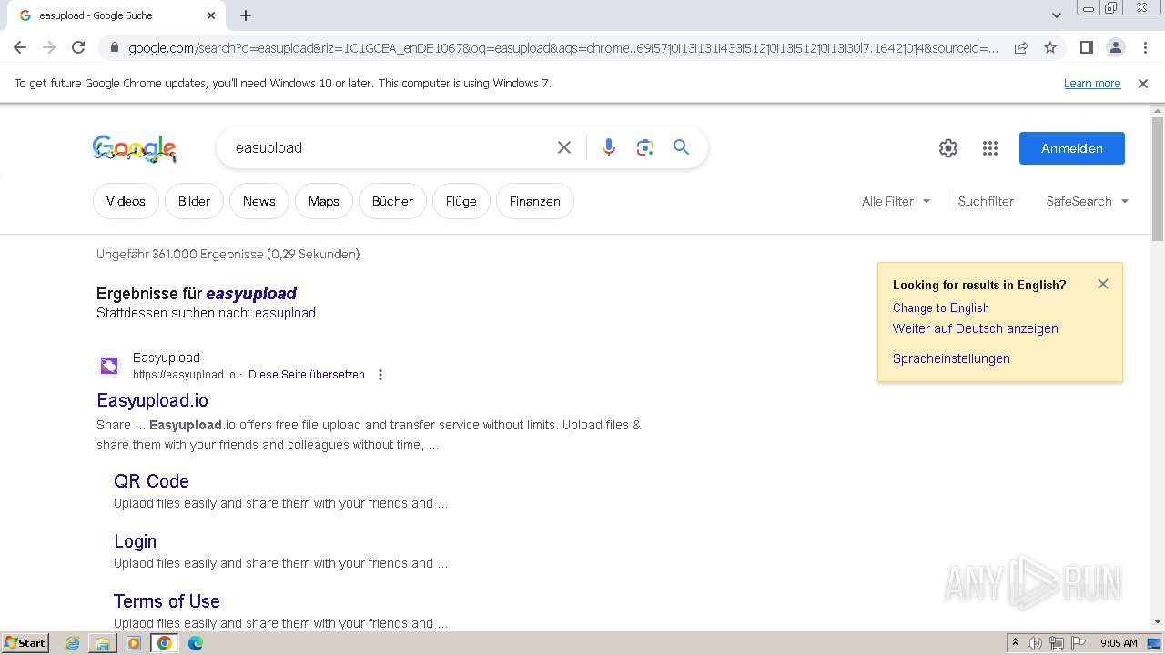The image size is (1165, 655).
Task: Open the corrected easyupload suggestion link
Action: pyautogui.click(x=251, y=293)
